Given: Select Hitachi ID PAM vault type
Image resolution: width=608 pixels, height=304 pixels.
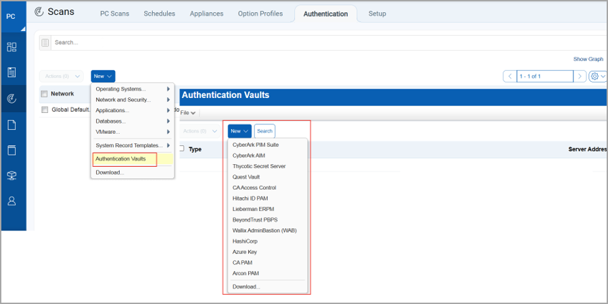Looking at the screenshot, I should point(267,199).
